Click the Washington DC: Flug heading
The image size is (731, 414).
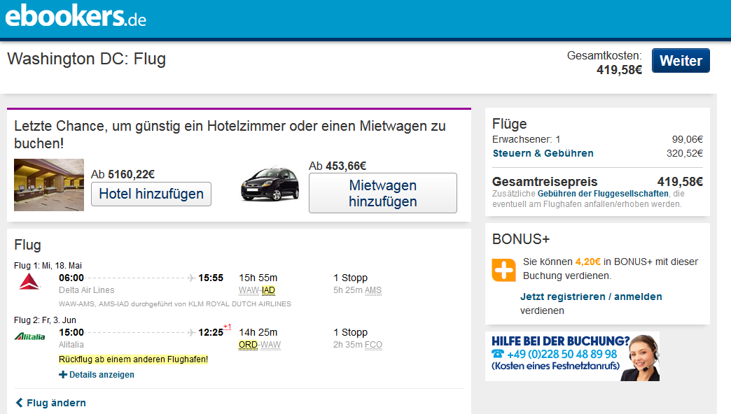(87, 59)
